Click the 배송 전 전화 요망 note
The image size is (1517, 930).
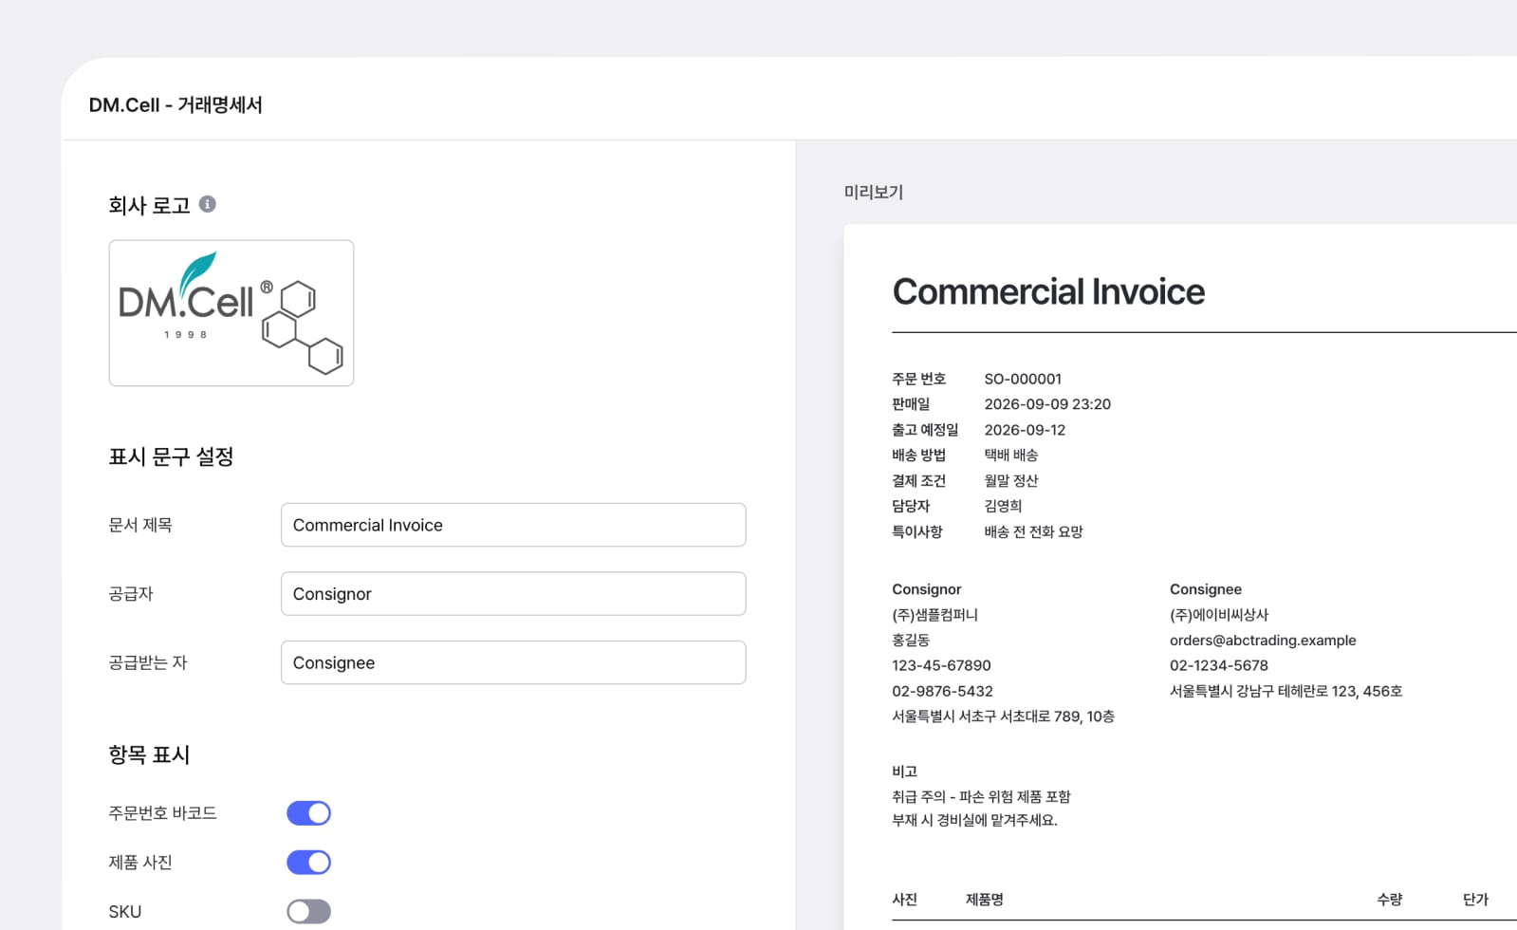[x=1033, y=532]
